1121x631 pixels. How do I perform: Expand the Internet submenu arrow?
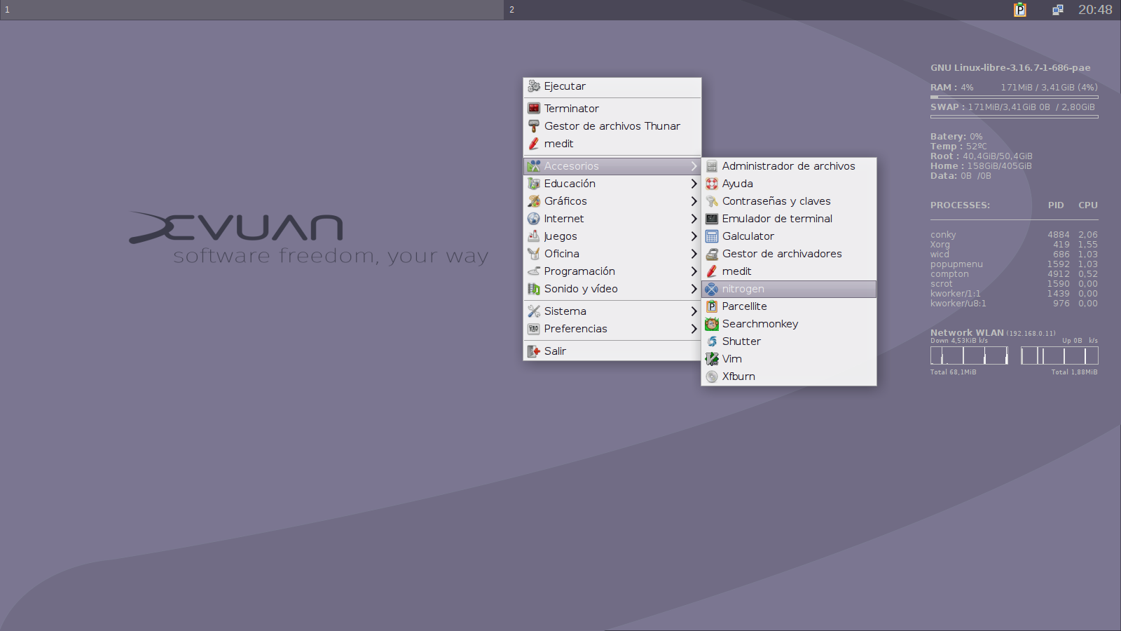pyautogui.click(x=694, y=219)
